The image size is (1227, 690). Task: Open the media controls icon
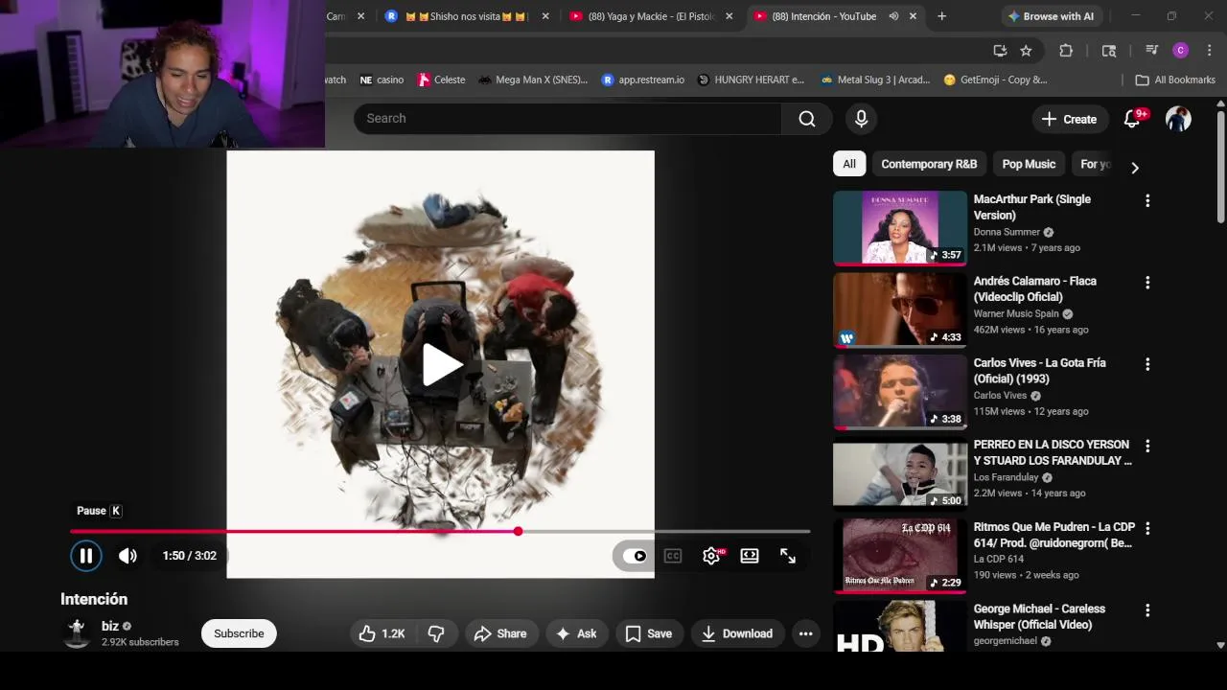click(1151, 51)
